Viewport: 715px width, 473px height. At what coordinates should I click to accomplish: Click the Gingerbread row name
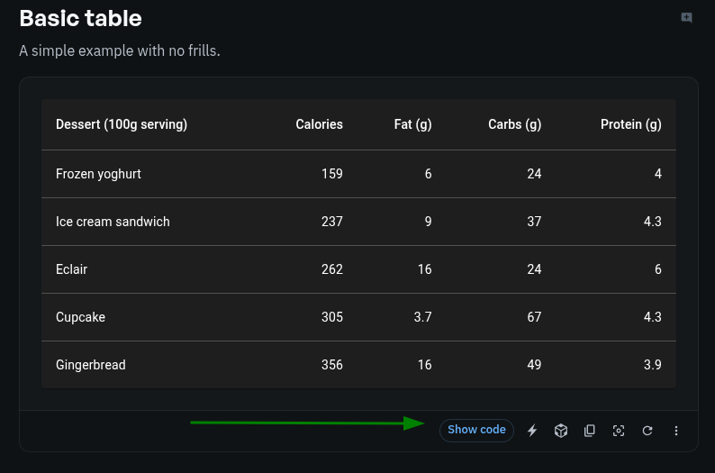pos(90,365)
